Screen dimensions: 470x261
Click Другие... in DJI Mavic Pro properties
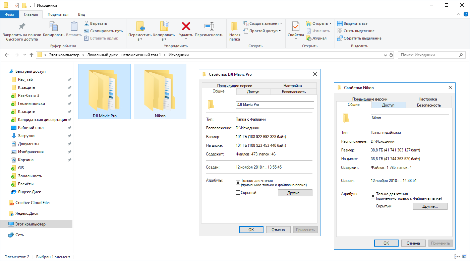coord(295,193)
